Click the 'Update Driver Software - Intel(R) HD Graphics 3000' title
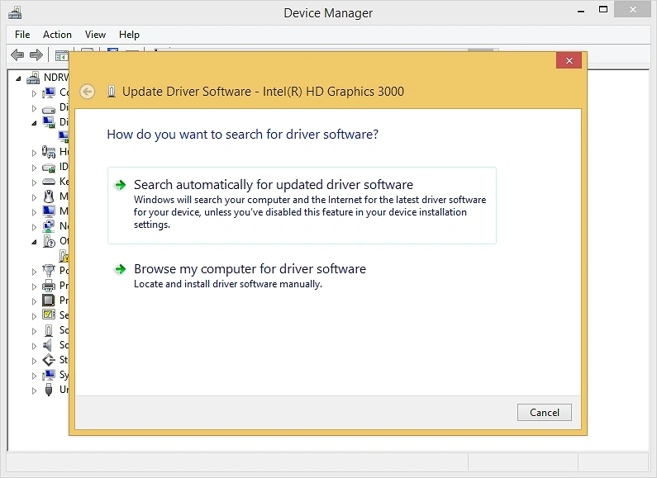 coord(263,92)
